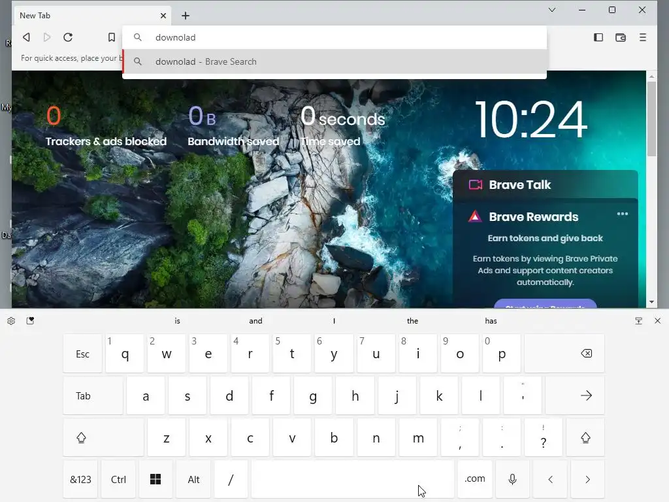Start dictation with microphone key
Image resolution: width=669 pixels, height=502 pixels.
coord(512,479)
